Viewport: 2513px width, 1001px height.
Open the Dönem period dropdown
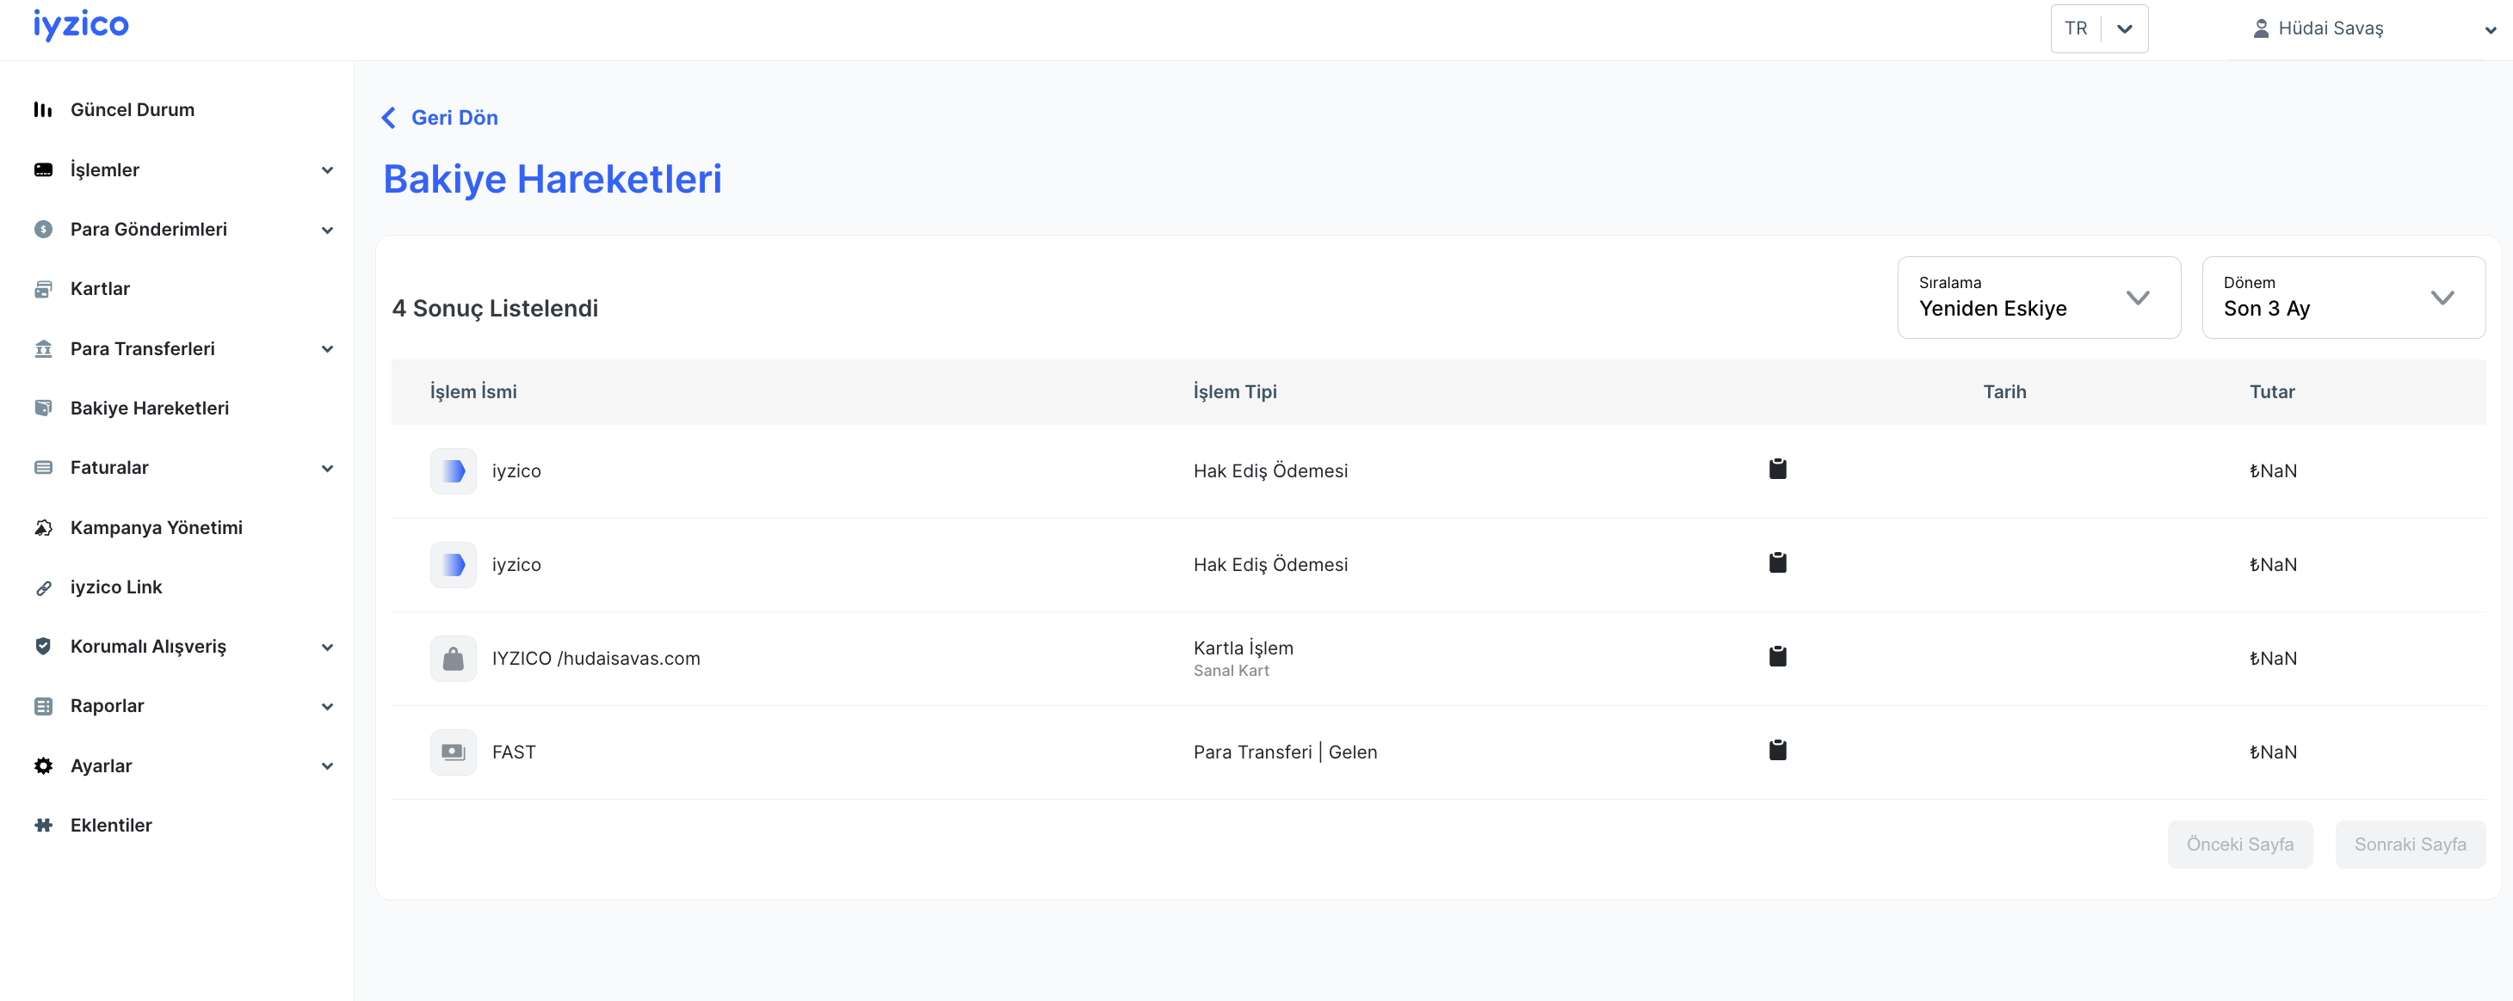coord(2343,298)
